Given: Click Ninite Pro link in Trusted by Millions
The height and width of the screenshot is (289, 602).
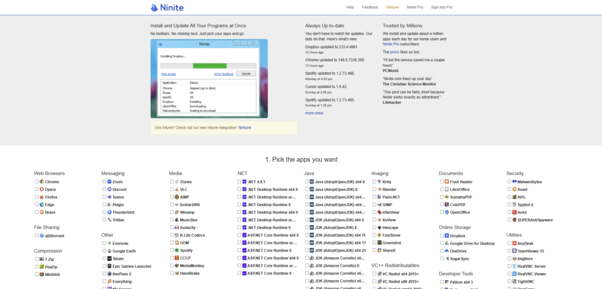Looking at the screenshot, I should pyautogui.click(x=390, y=44).
